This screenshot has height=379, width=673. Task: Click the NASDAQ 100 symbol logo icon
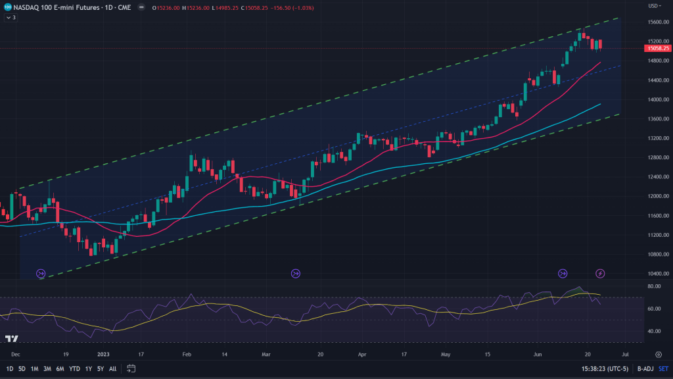click(x=7, y=8)
